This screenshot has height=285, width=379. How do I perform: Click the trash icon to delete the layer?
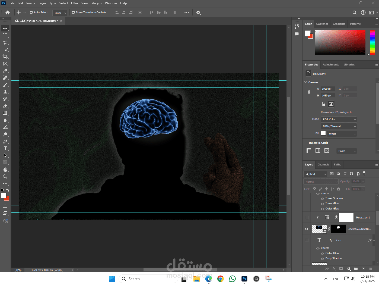tap(370, 269)
